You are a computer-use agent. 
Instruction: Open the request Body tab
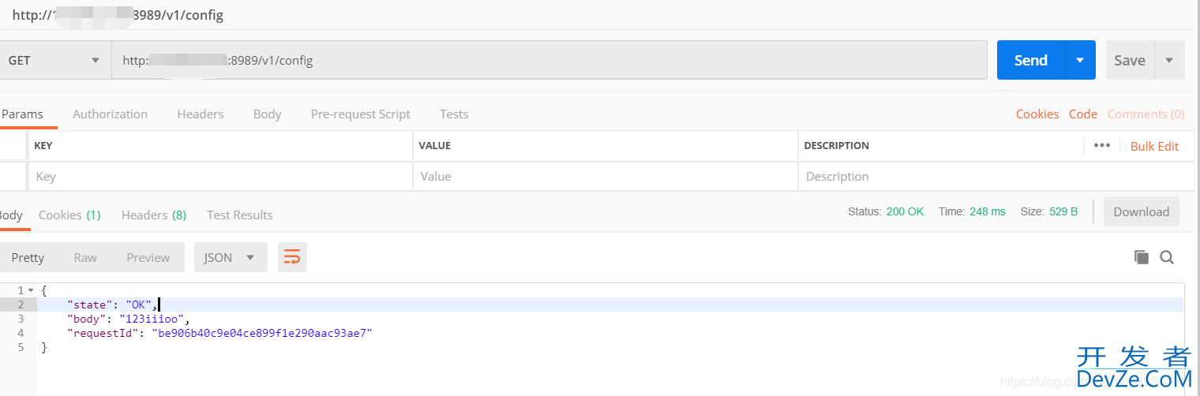click(267, 114)
